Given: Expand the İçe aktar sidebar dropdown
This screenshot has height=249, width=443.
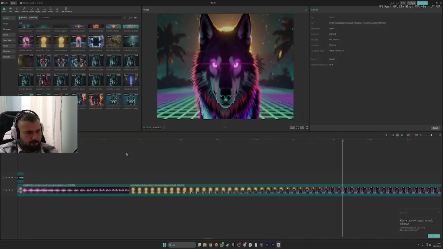Looking at the screenshot, I should (x=9, y=18).
